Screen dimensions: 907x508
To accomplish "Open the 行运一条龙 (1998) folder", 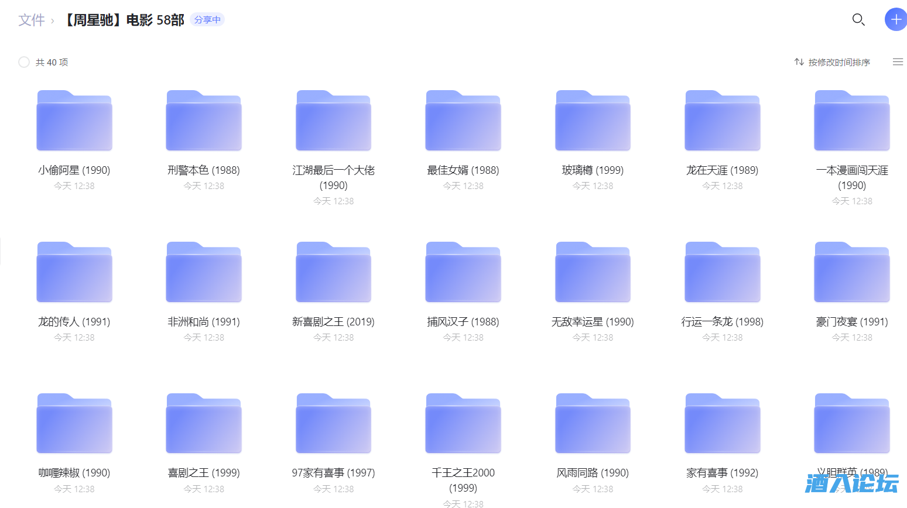I will [x=722, y=272].
